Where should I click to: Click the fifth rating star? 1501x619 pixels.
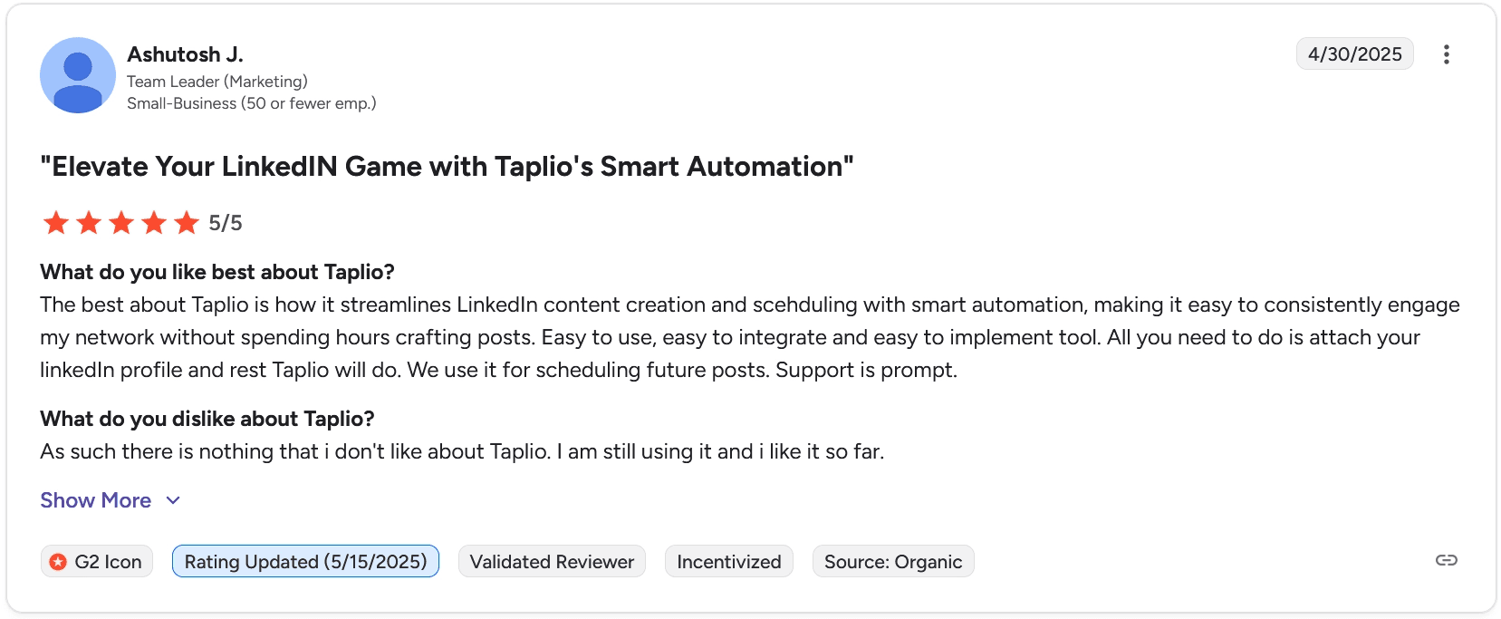click(187, 222)
